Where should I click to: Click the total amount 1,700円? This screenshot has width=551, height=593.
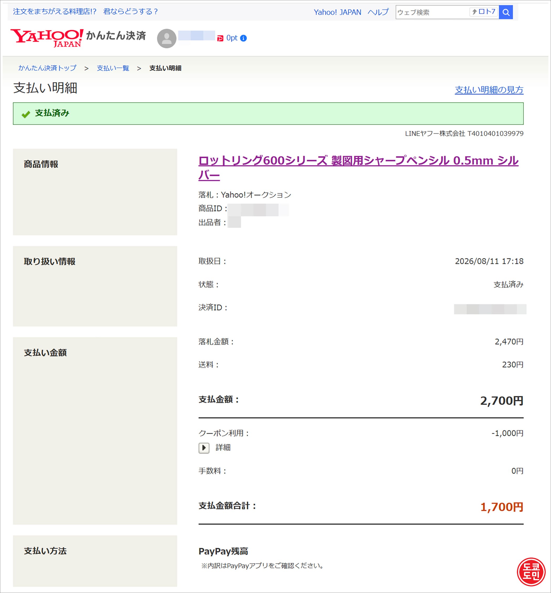tap(502, 507)
